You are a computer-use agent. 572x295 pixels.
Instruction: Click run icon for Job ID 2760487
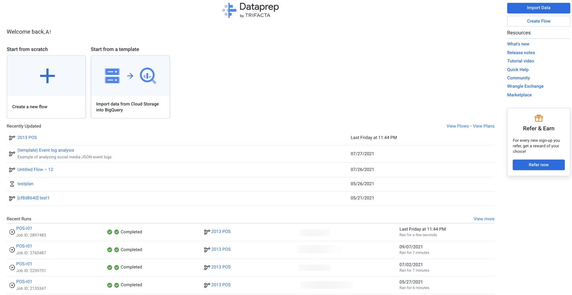coord(12,250)
